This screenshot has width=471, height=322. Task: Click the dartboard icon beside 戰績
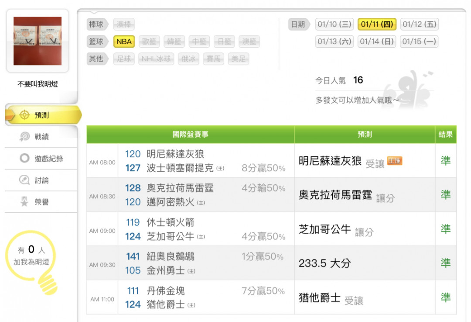pos(24,137)
